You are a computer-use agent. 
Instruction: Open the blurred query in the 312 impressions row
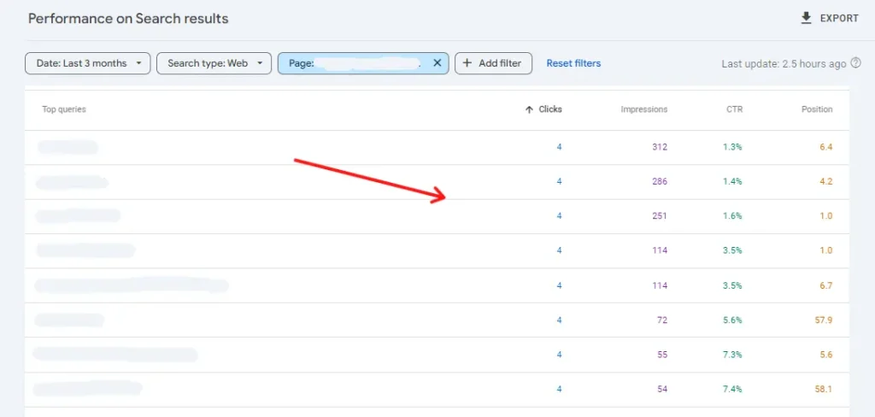[x=68, y=147]
